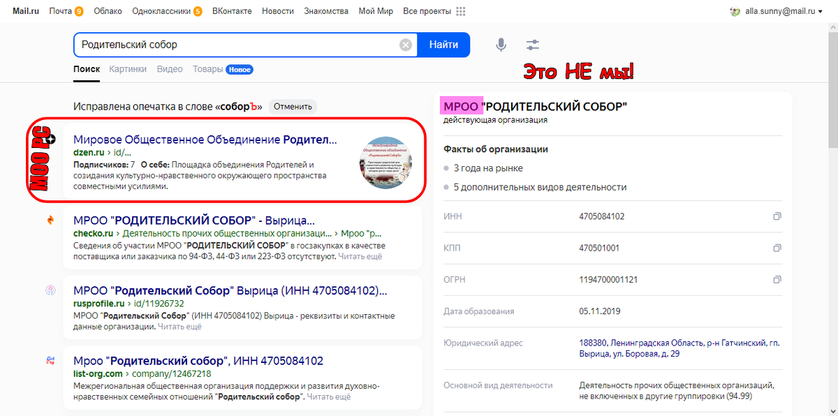
Task: Open search settings sliders icon
Action: [533, 45]
